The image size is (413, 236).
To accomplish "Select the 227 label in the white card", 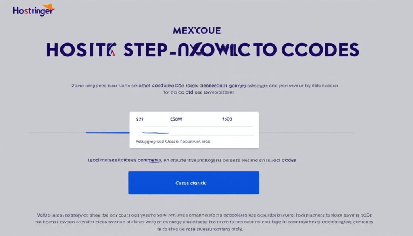I will tap(140, 120).
